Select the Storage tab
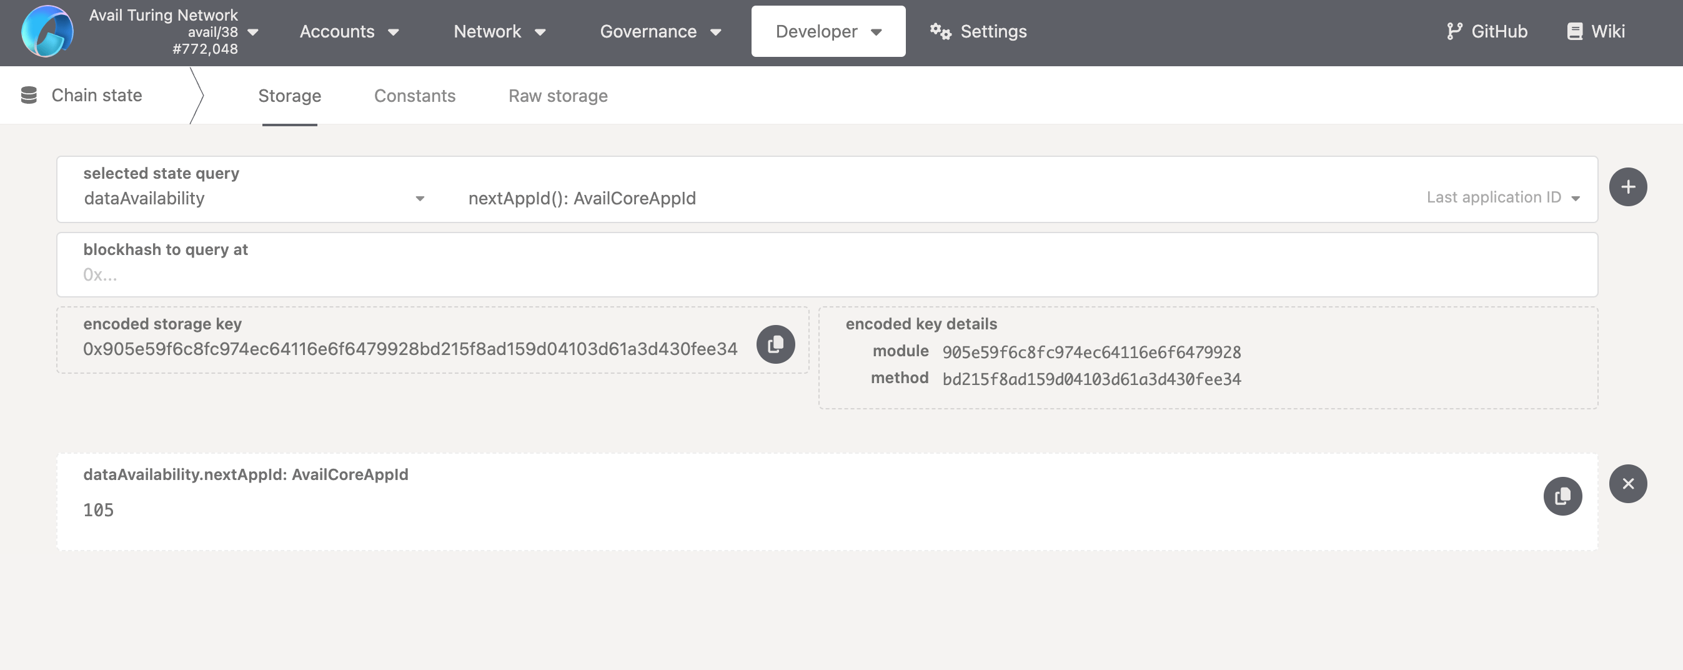 (289, 96)
